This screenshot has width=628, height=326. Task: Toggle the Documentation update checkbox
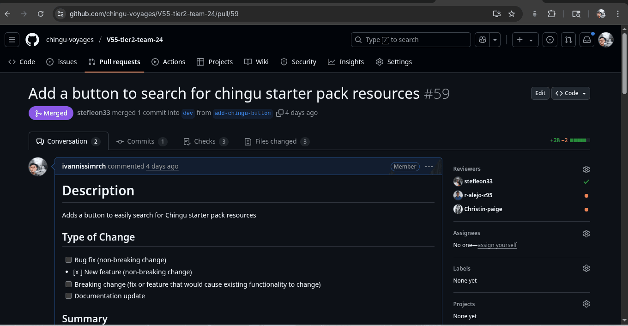68,296
